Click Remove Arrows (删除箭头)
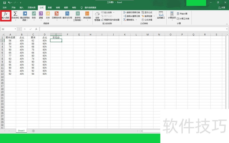Viewport: 229px width, 143px height. point(129,20)
